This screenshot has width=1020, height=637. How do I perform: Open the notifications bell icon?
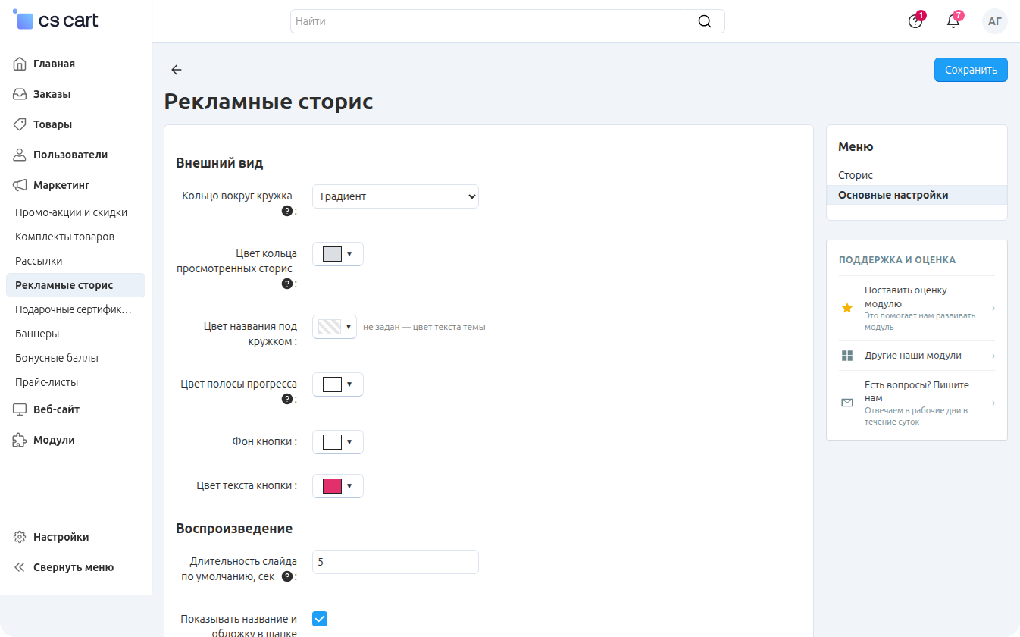point(953,21)
